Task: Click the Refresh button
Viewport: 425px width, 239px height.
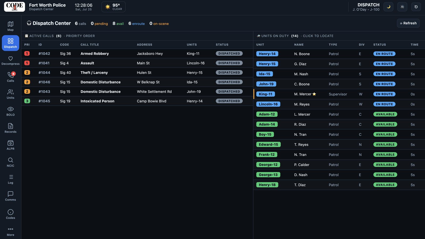Action: pos(408,23)
